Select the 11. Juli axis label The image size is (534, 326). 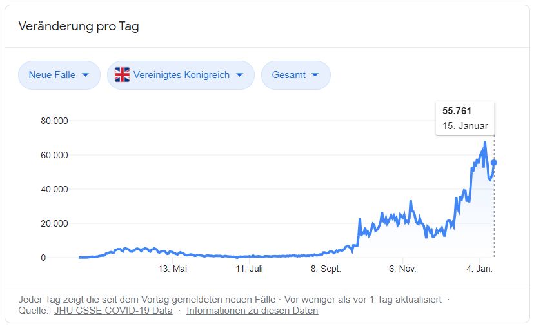click(x=249, y=269)
